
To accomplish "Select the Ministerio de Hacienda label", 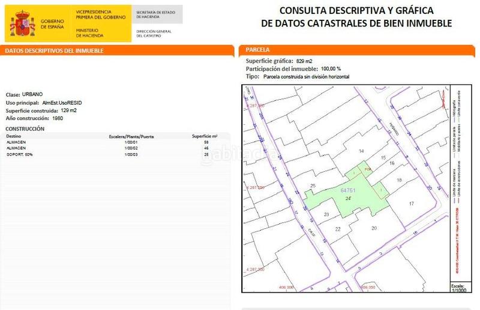I will pyautogui.click(x=88, y=32).
